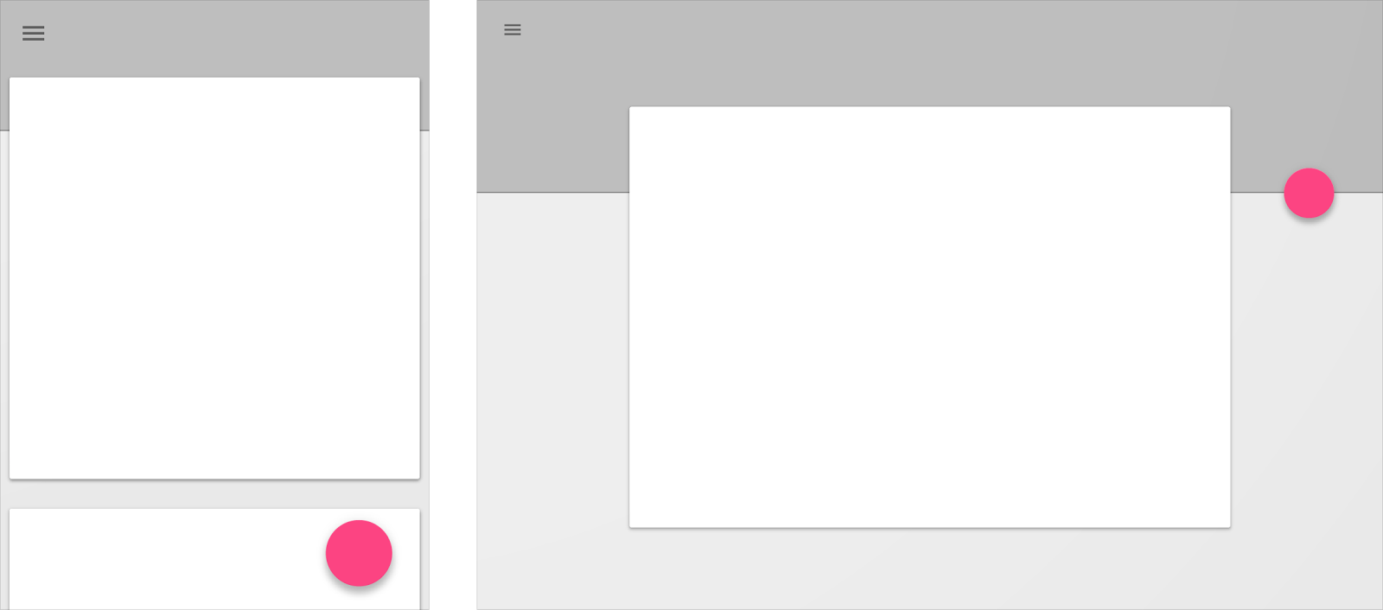Click the top edge of the mobile card overlapping app bar
The image size is (1383, 610).
tap(214, 79)
